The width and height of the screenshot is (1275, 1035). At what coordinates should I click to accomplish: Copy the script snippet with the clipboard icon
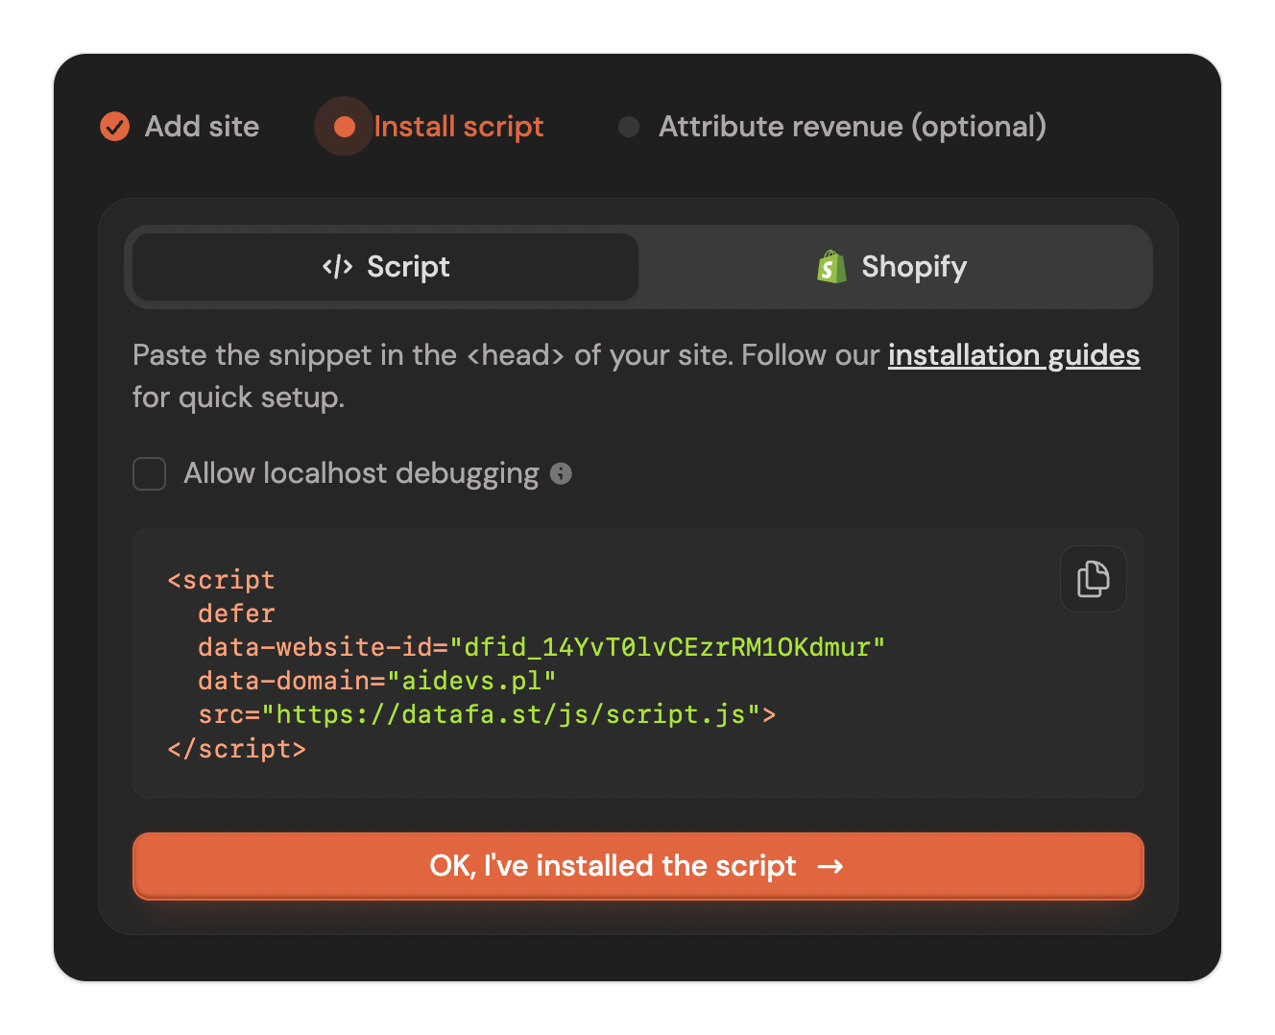tap(1093, 579)
